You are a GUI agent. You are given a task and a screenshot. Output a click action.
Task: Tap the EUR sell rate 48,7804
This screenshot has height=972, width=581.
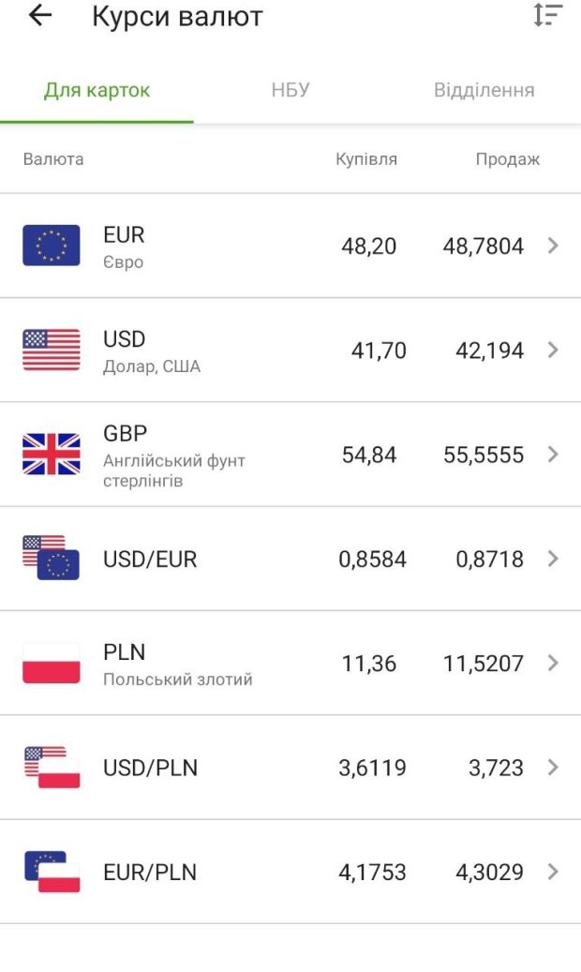(x=484, y=247)
